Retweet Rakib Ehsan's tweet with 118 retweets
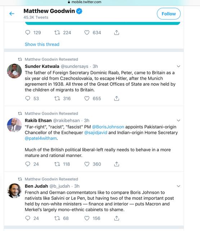The image size is (200, 231). point(57,164)
